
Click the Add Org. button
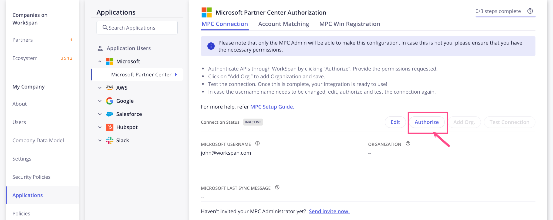pyautogui.click(x=464, y=122)
